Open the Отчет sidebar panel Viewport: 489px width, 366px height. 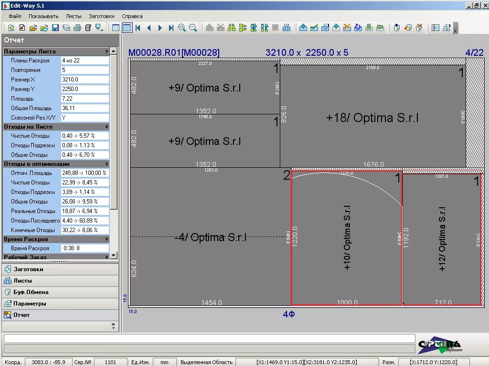coord(61,315)
